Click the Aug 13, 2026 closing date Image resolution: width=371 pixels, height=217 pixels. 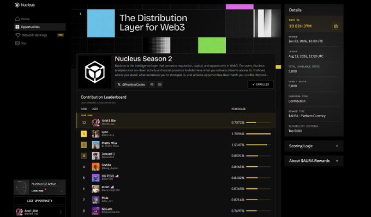(306, 56)
